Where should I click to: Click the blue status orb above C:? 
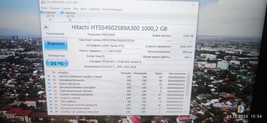click(x=42, y=12)
